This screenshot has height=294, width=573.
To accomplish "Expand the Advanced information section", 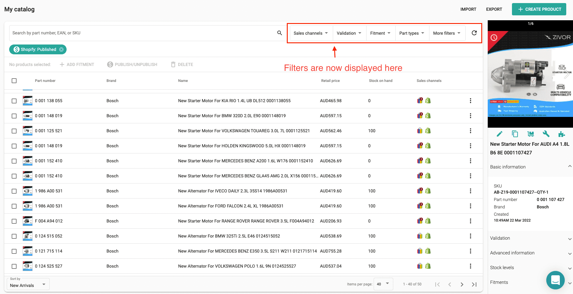I will 530,253.
